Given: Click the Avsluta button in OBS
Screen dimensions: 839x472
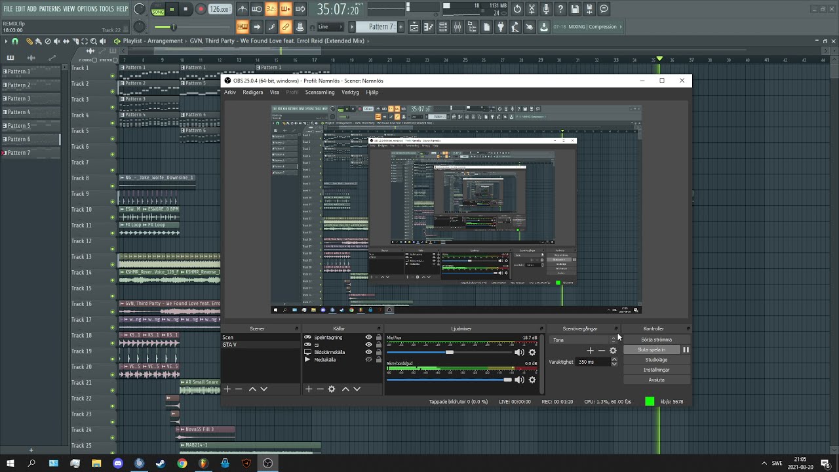Looking at the screenshot, I should 656,380.
